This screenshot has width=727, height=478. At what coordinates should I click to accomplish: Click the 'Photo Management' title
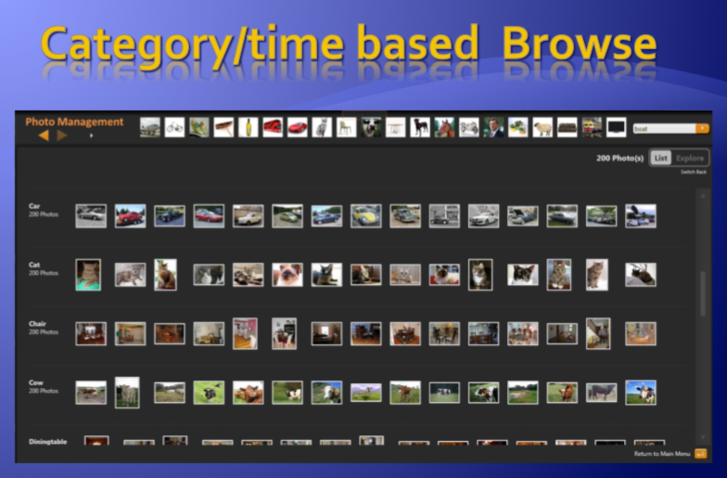75,122
